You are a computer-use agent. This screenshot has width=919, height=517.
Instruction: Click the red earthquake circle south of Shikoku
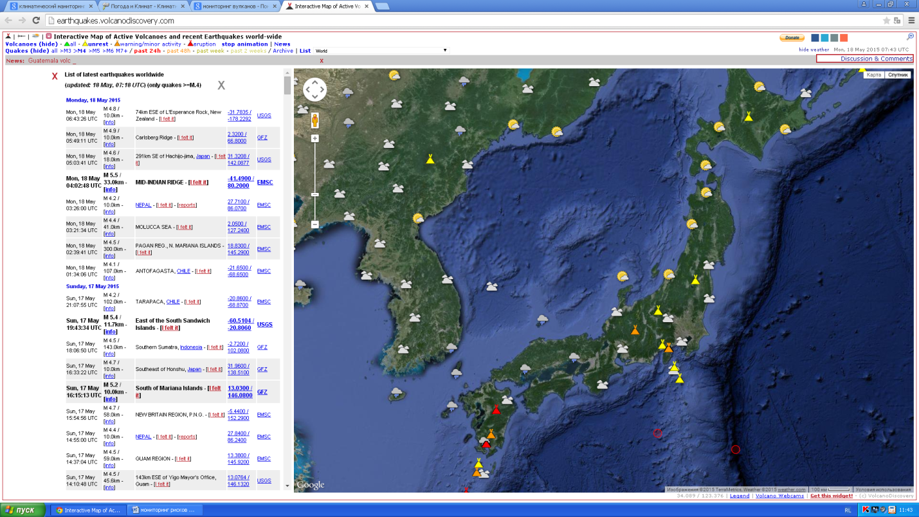[657, 433]
